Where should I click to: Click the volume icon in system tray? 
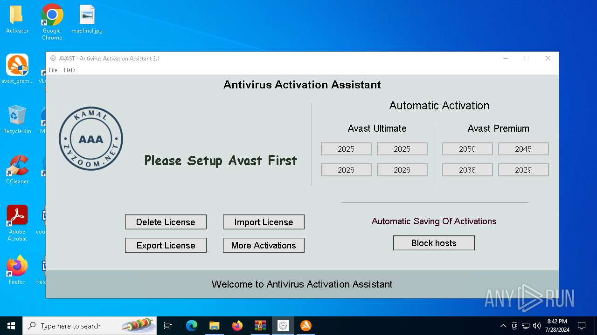(x=537, y=326)
